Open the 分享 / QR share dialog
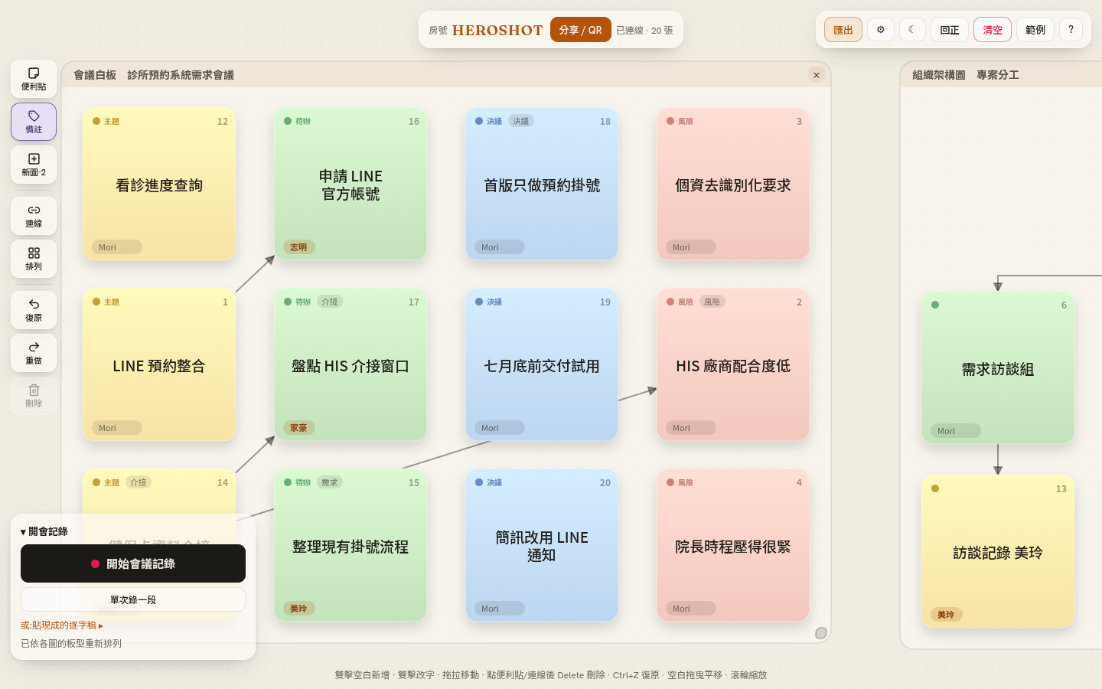This screenshot has width=1102, height=689. [581, 30]
